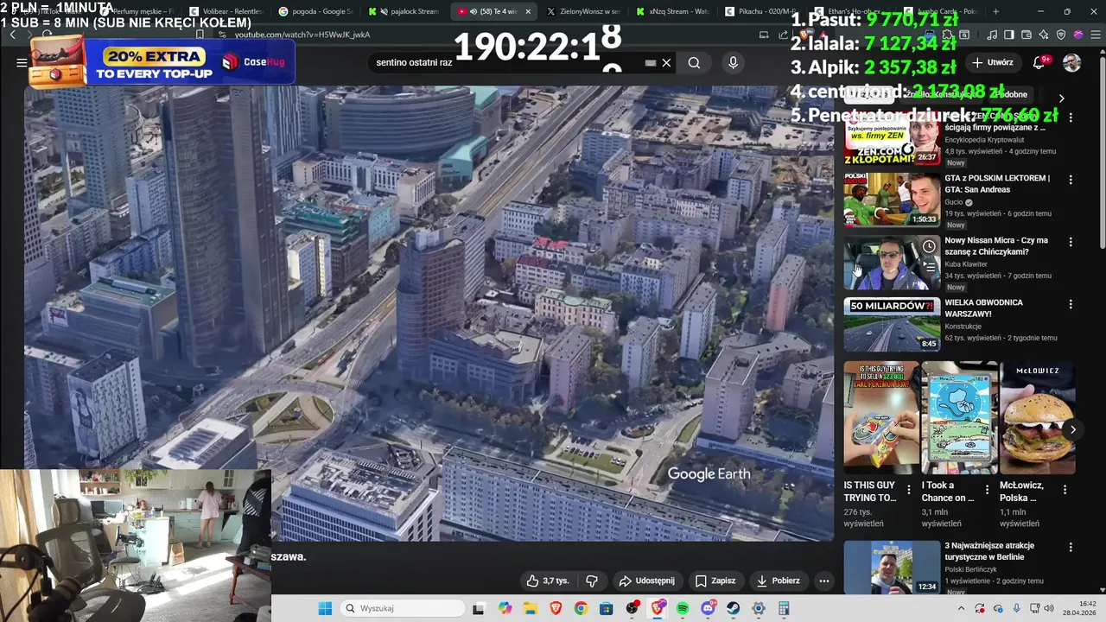Open options for I Took a Chance short

[987, 489]
